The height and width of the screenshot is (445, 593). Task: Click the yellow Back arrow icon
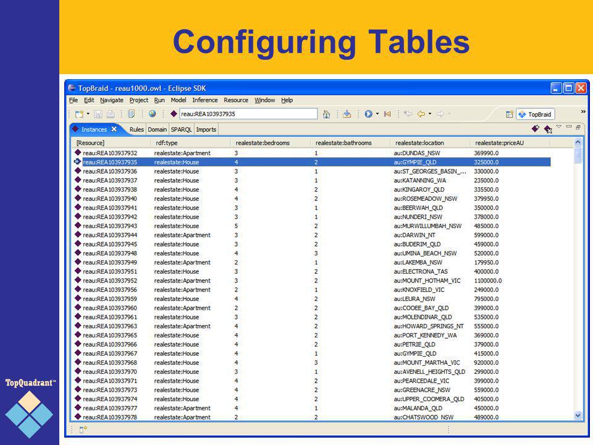(x=421, y=114)
